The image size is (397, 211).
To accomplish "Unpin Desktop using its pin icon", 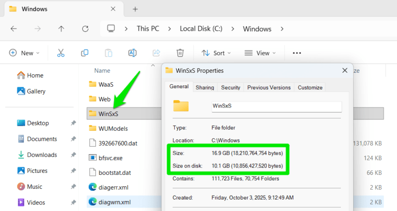I will [x=73, y=123].
